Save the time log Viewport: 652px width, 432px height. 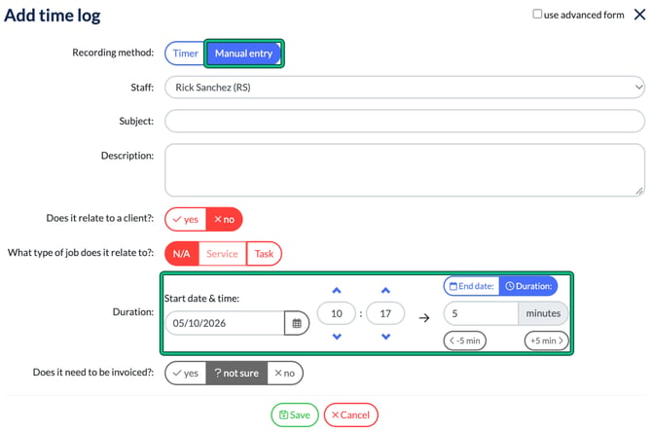[295, 414]
